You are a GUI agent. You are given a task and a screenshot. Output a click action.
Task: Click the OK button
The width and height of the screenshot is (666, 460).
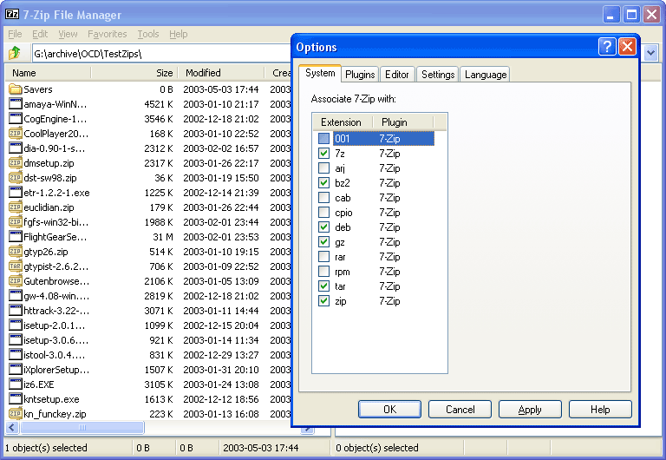(x=389, y=409)
